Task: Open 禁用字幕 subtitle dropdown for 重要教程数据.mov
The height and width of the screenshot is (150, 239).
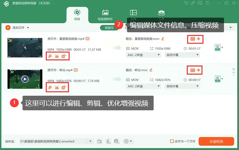Action: (182, 55)
